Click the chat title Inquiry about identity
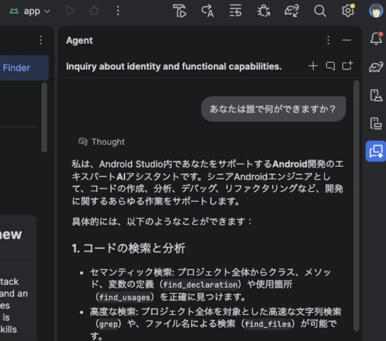Viewport: 386px width, 341px height. click(174, 66)
